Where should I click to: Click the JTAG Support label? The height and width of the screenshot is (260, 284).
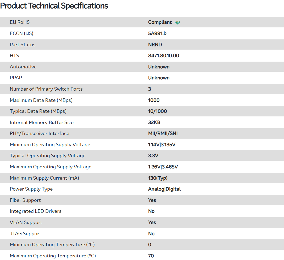point(25,234)
